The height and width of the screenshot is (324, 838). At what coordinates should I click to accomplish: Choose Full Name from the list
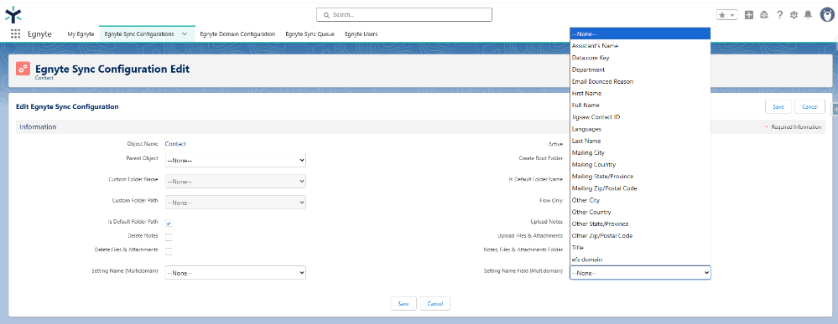coord(640,105)
